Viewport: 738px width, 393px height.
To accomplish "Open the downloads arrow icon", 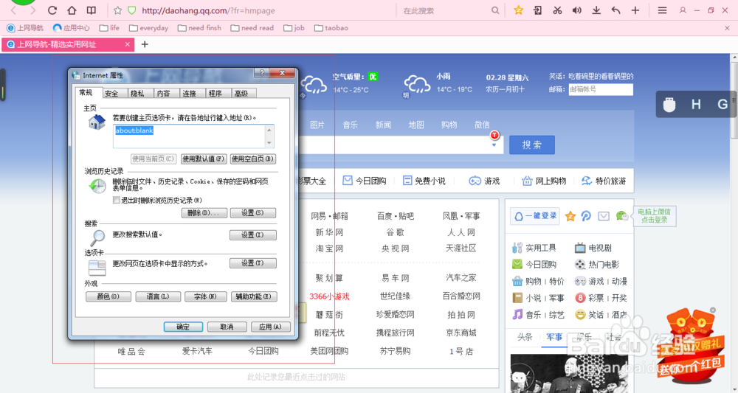I will pos(596,10).
